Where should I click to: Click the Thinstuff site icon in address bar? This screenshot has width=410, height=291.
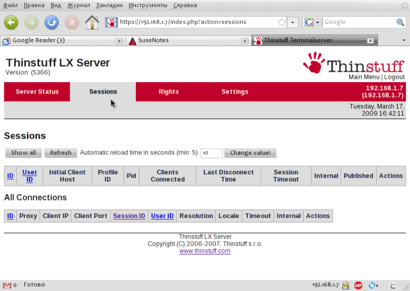[x=111, y=22]
